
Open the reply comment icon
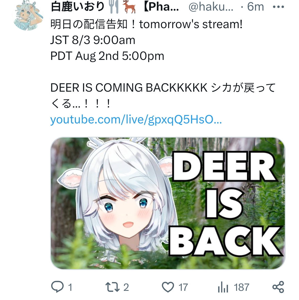click(x=57, y=287)
